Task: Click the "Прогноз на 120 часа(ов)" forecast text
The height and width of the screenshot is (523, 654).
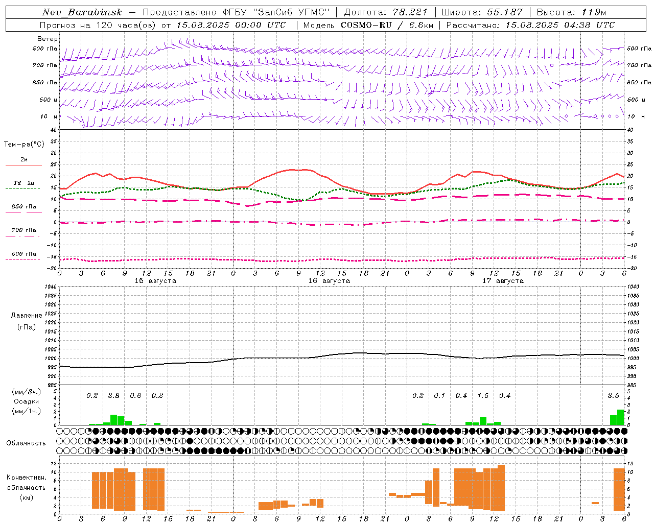Action: click(x=98, y=25)
